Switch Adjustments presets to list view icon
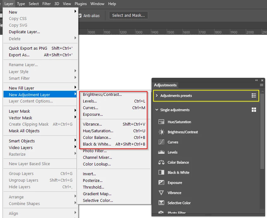This screenshot has width=267, height=218. [x=254, y=96]
